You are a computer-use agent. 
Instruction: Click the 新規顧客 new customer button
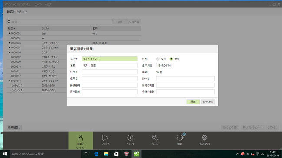[x=14, y=127]
